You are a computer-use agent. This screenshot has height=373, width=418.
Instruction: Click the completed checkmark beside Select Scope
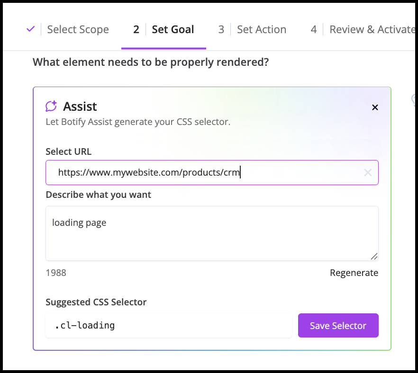31,29
